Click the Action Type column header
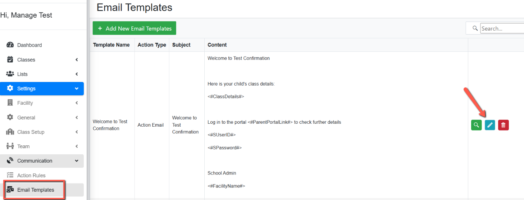The width and height of the screenshot is (524, 200). coord(152,45)
